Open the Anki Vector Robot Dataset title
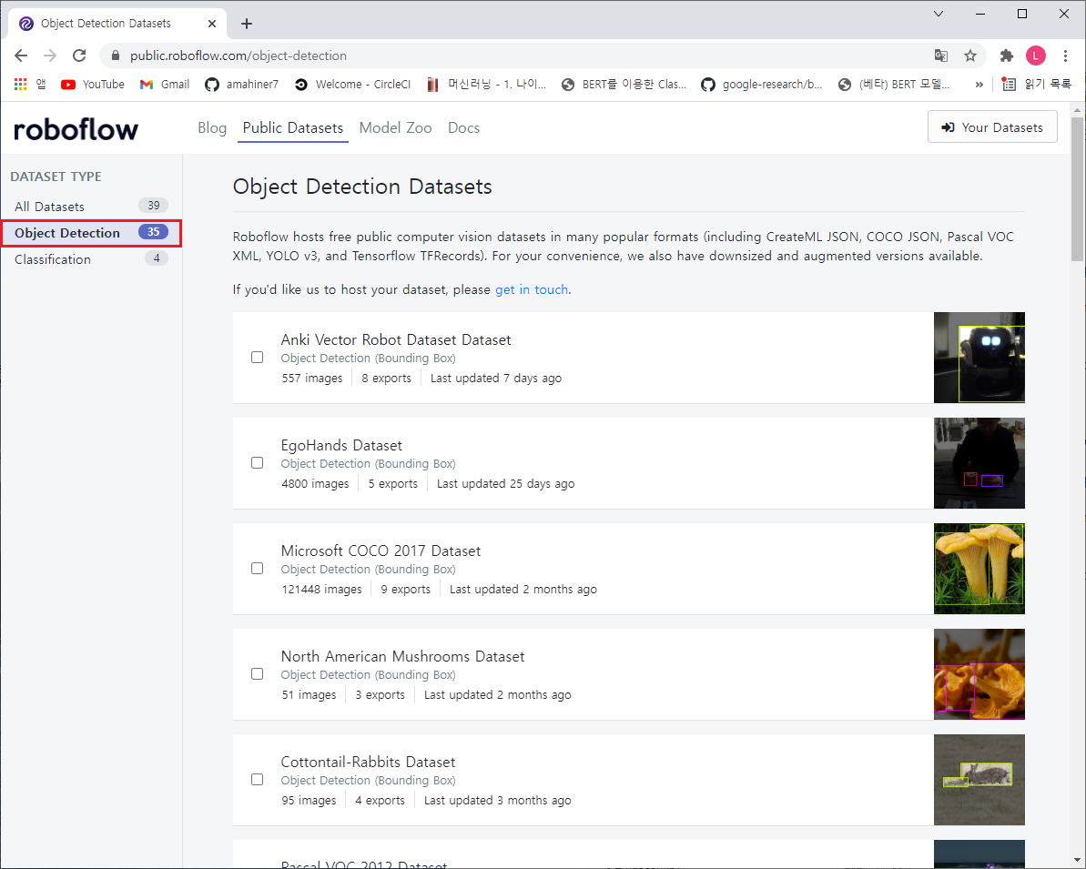 pos(395,340)
